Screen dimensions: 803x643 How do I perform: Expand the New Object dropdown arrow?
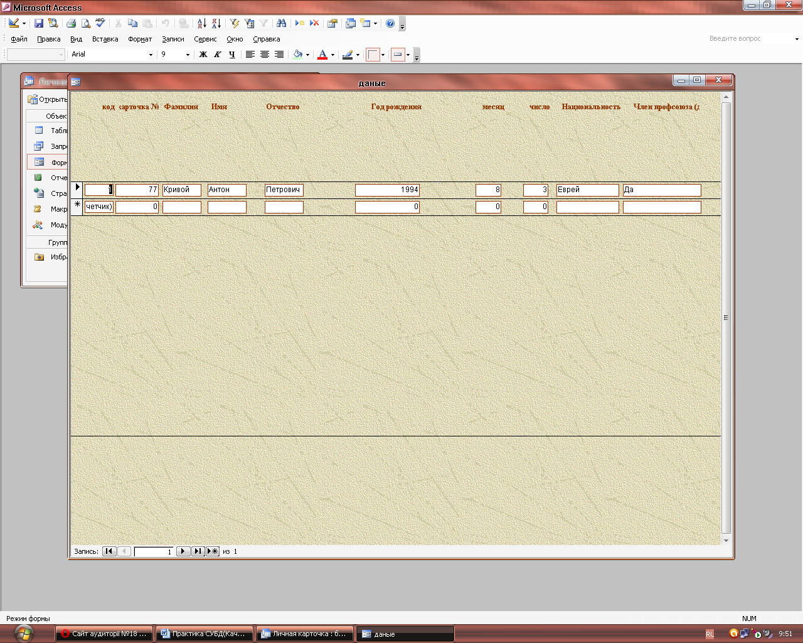375,23
